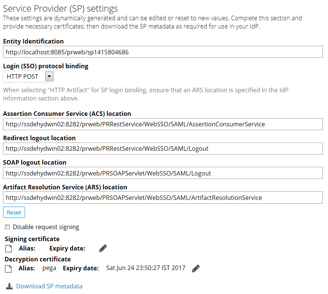Focus the Artifact Resolution Service location field
Image resolution: width=328 pixels, height=294 pixels.
[x=163, y=198]
